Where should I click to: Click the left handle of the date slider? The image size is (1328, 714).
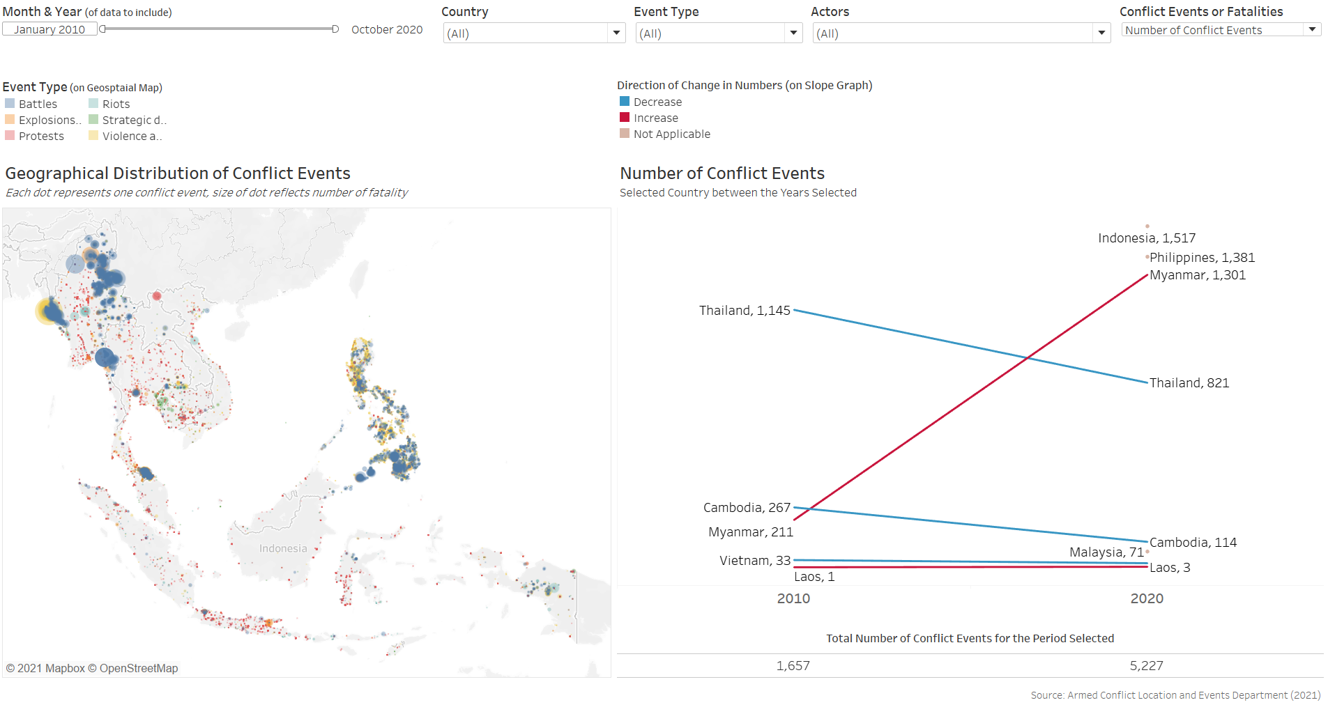102,29
